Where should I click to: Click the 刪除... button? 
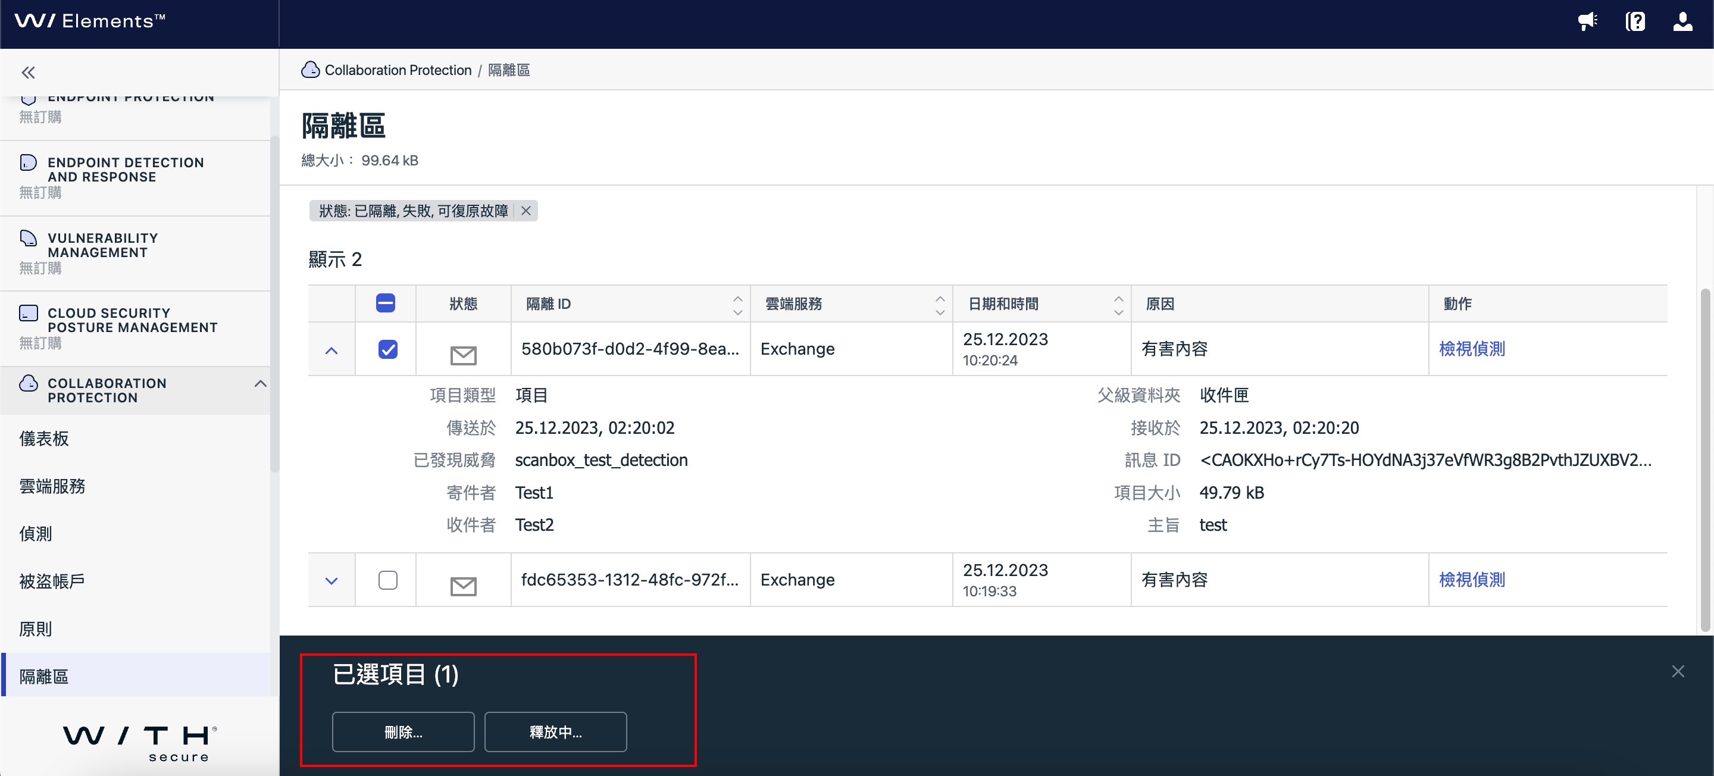click(x=404, y=732)
